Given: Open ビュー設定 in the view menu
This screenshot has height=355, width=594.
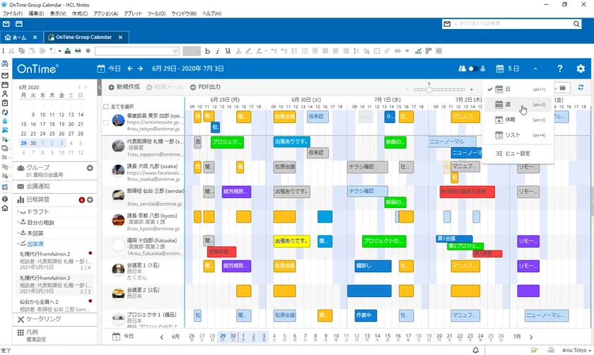Looking at the screenshot, I should (x=520, y=153).
